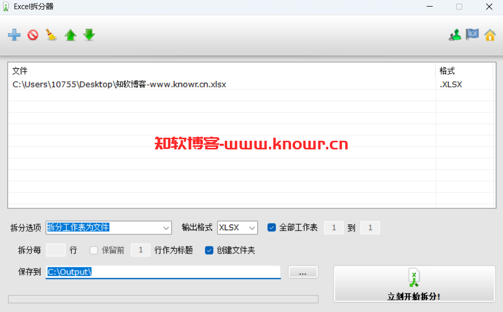Click the 保存到 path input field
This screenshot has width=503, height=312.
click(x=163, y=272)
